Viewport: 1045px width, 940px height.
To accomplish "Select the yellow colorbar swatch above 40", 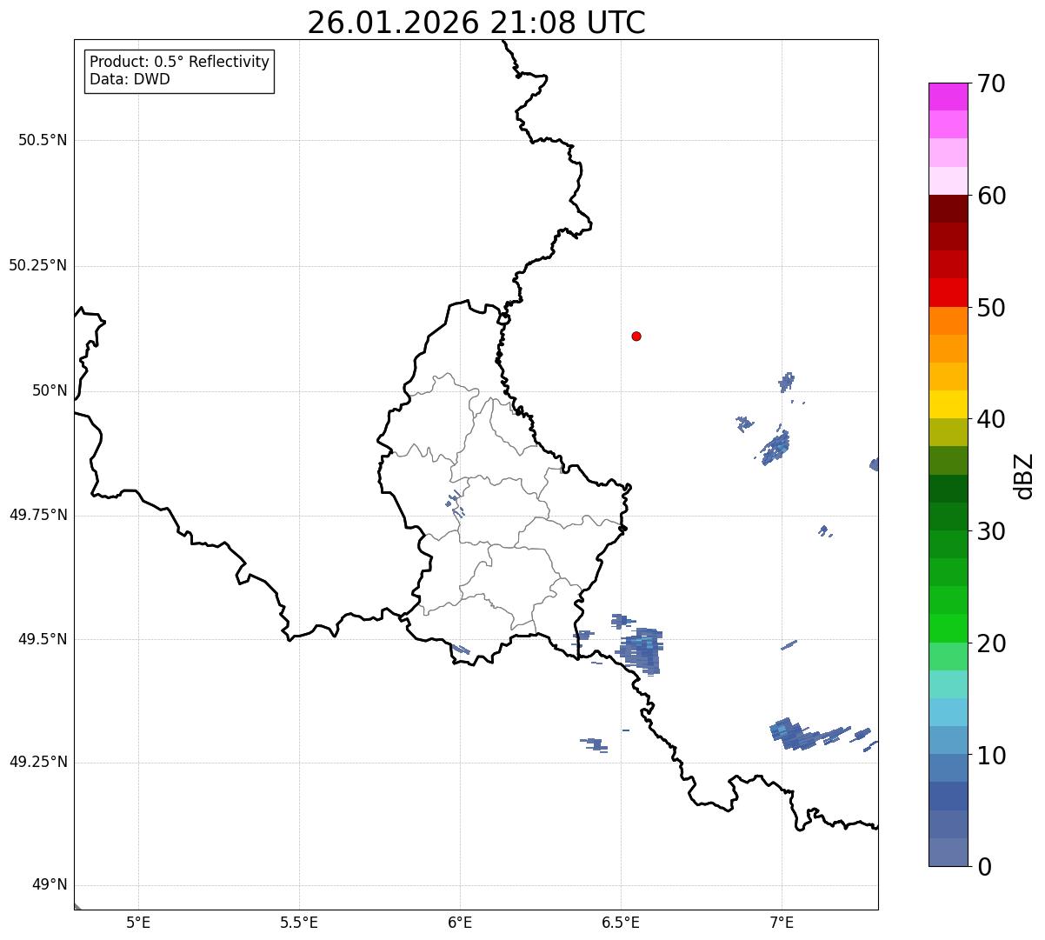I will [x=948, y=404].
